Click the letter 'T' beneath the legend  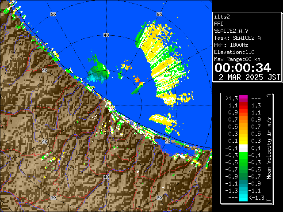(x=269, y=200)
